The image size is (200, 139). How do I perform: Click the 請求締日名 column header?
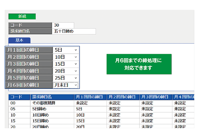point(52,97)
